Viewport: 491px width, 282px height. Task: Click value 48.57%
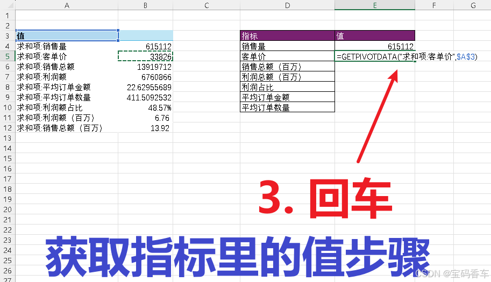[146, 107]
